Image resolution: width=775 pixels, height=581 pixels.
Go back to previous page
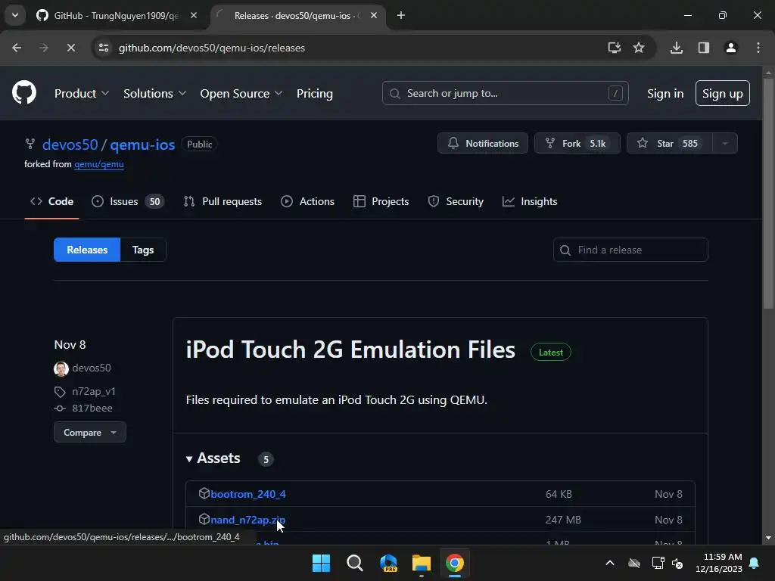[17, 48]
